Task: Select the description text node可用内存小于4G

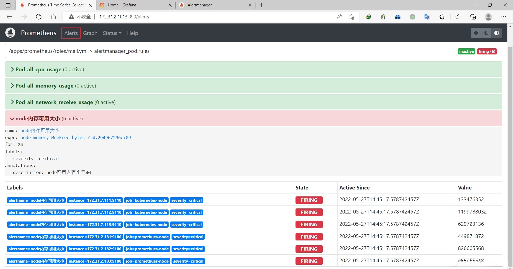Action: (x=69, y=172)
